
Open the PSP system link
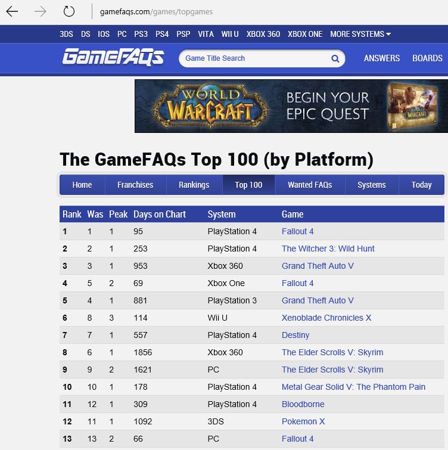click(x=183, y=34)
